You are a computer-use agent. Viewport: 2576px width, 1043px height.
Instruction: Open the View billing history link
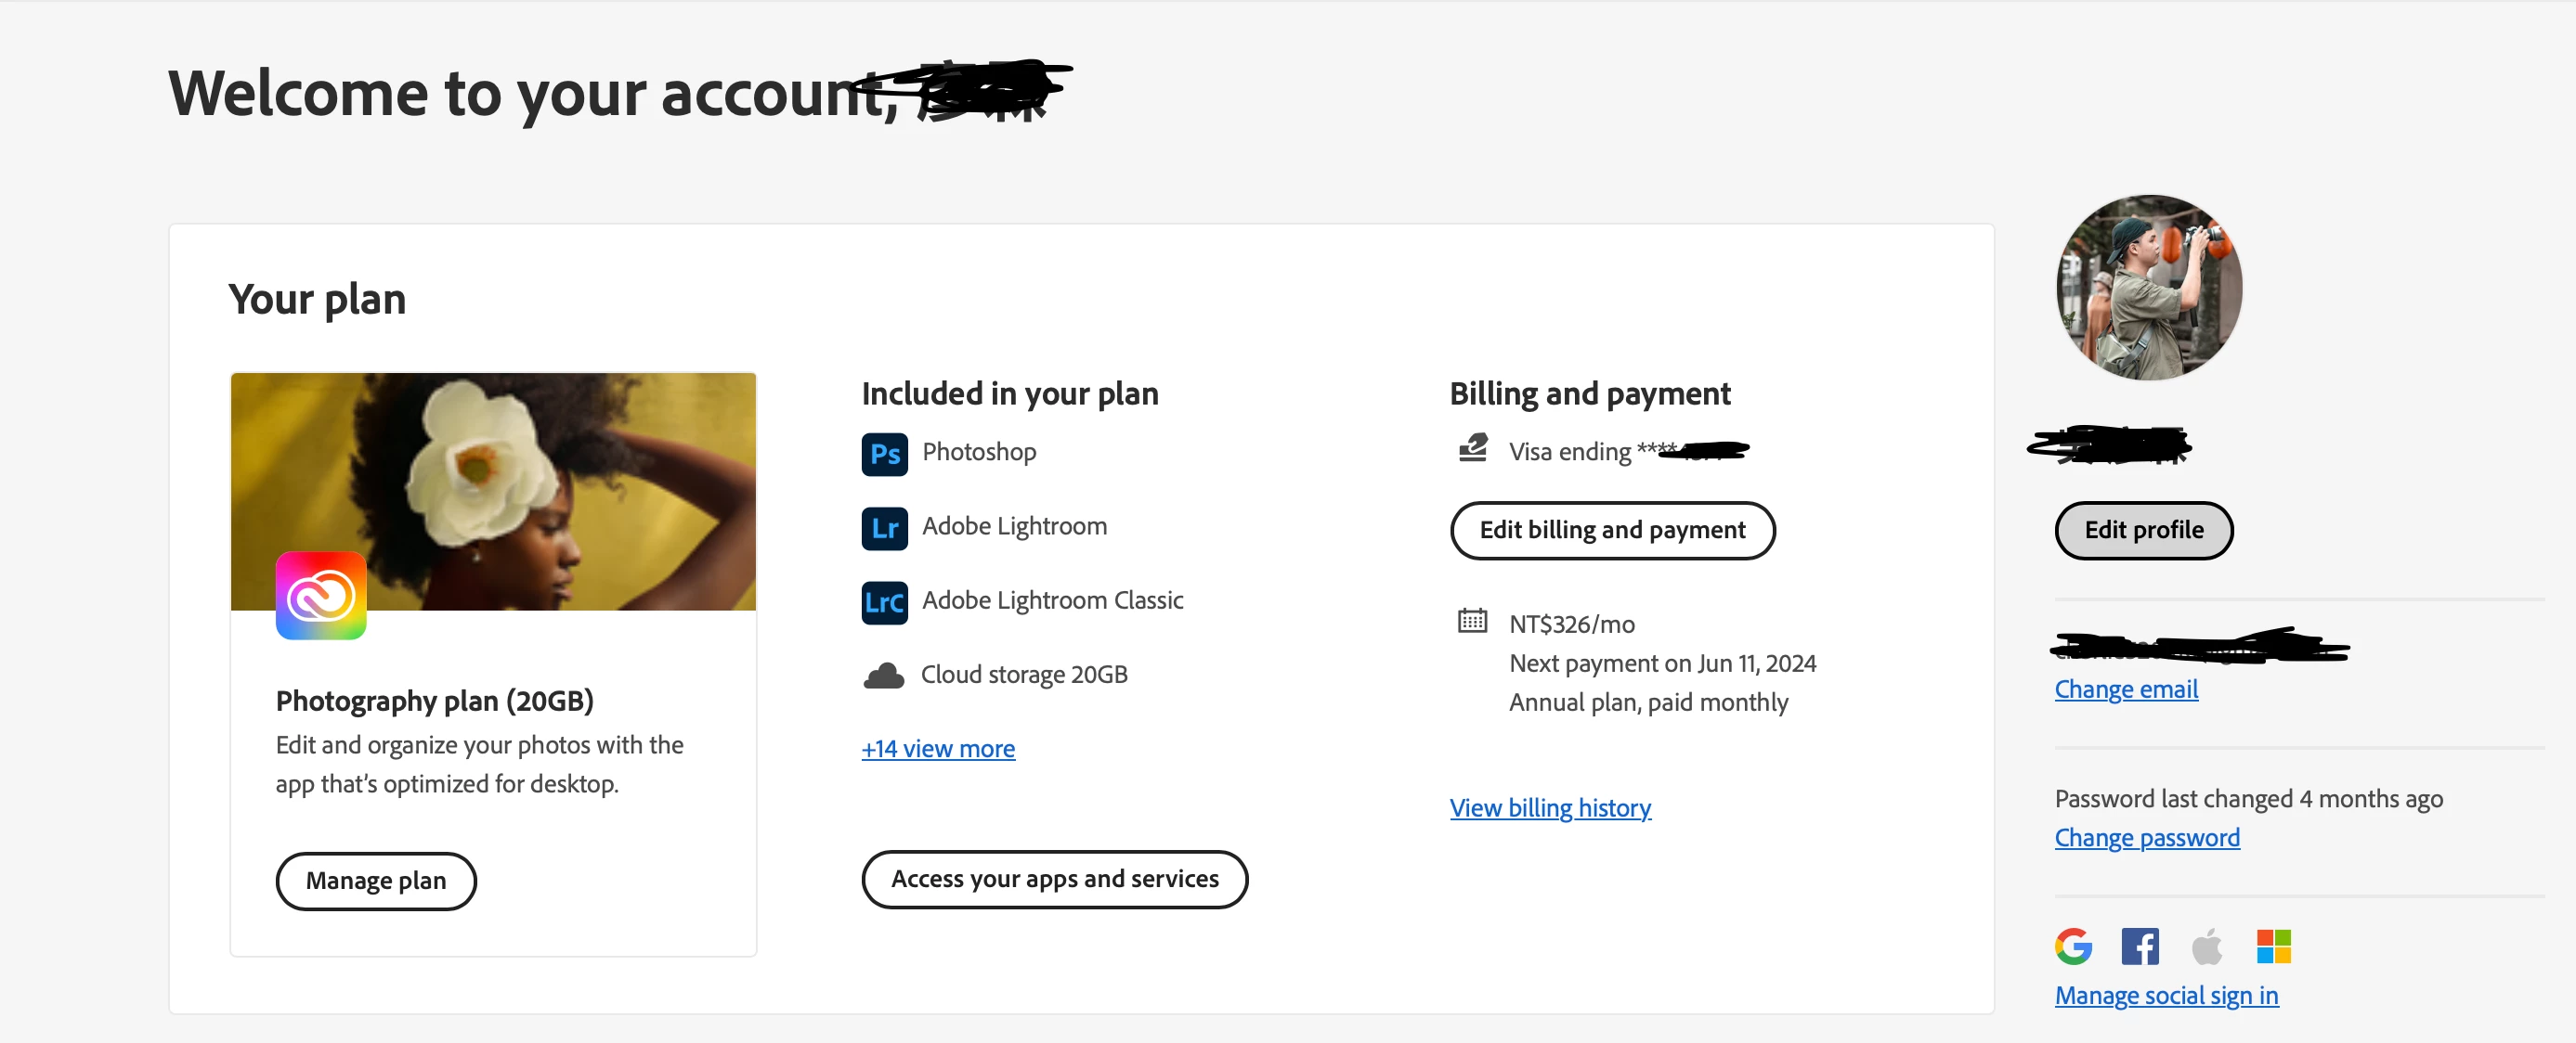click(x=1550, y=807)
